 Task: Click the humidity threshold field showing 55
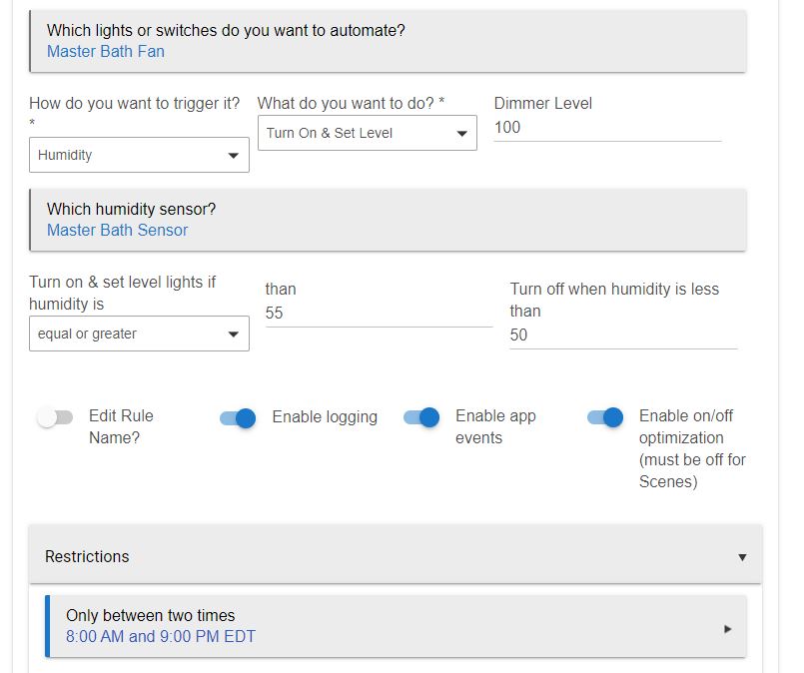click(x=379, y=314)
